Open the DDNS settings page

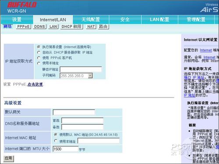pyautogui.click(x=39, y=27)
